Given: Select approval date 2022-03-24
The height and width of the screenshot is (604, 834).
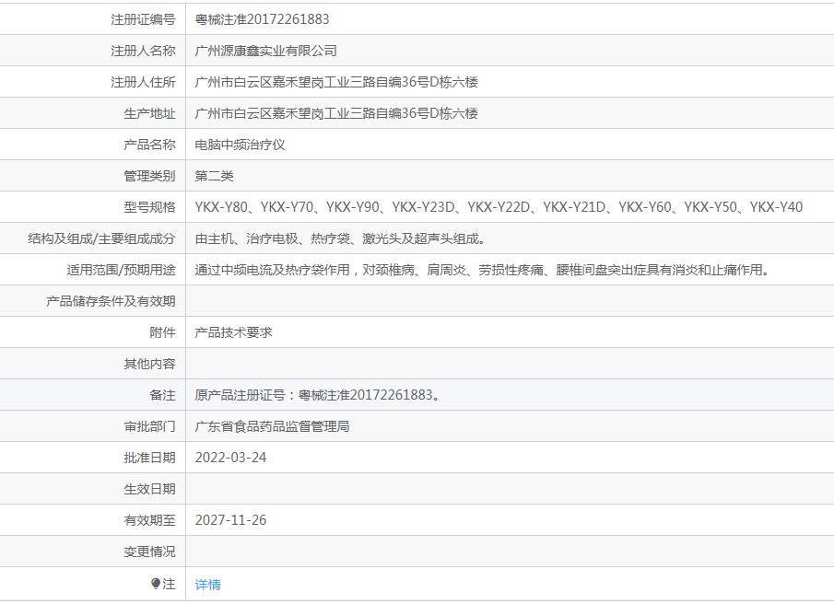Looking at the screenshot, I should coord(230,458).
